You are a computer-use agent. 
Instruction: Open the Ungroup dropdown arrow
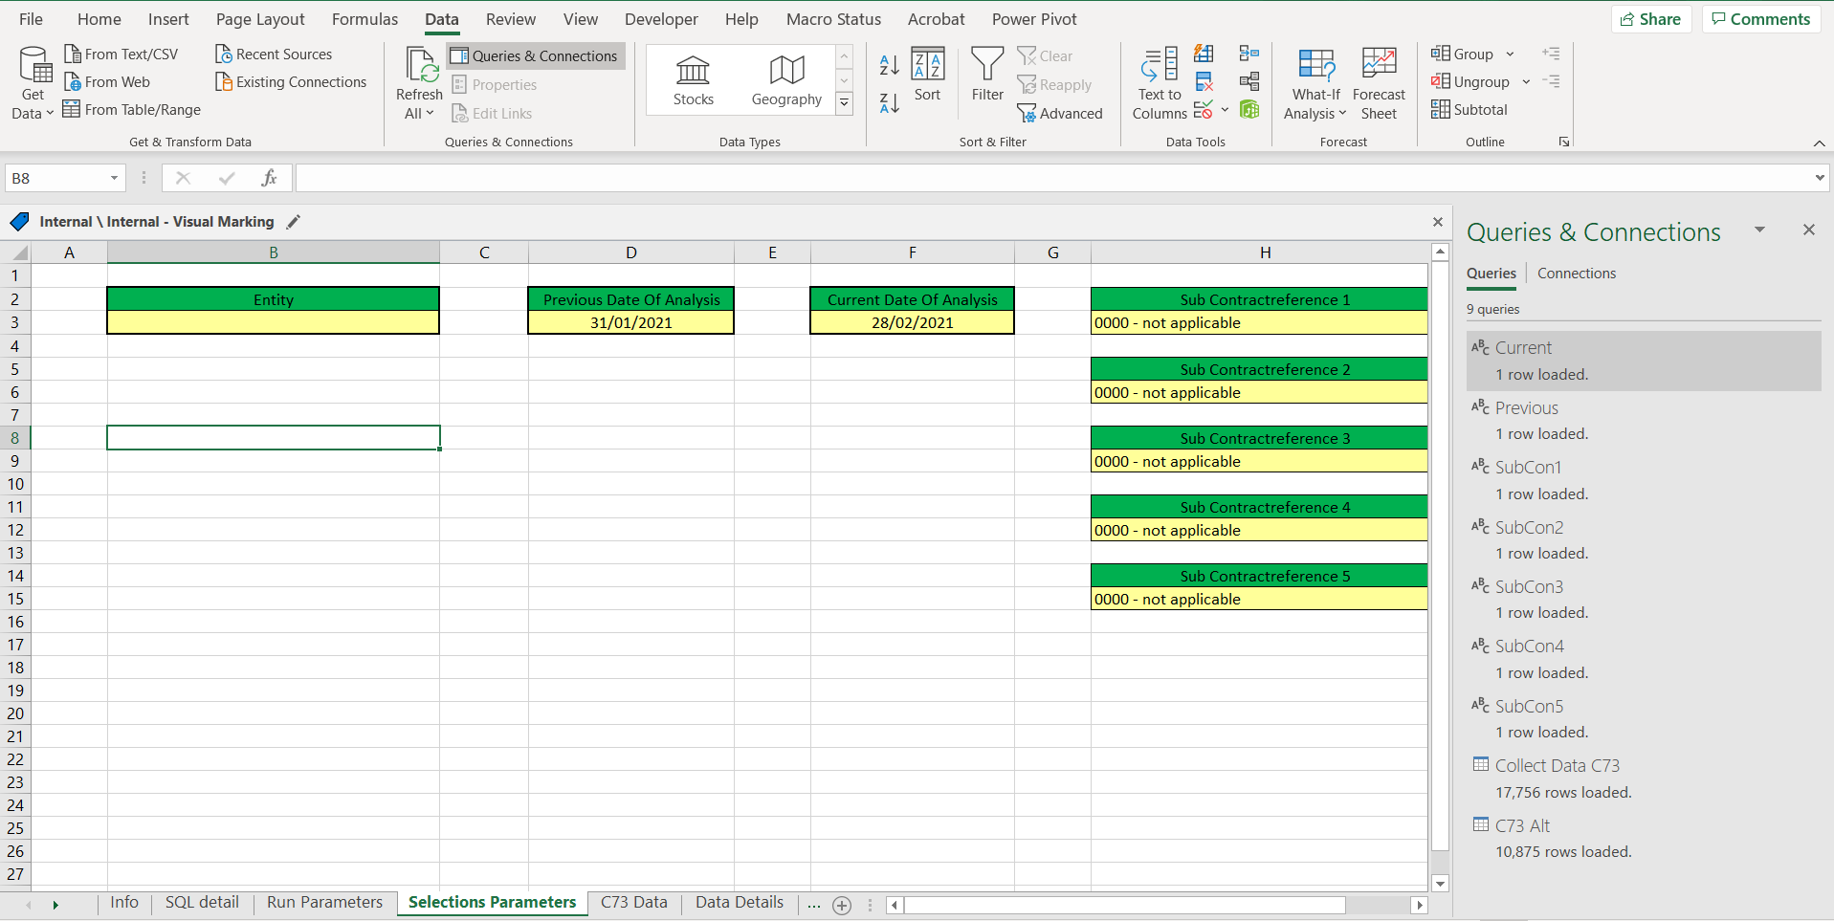1526,82
